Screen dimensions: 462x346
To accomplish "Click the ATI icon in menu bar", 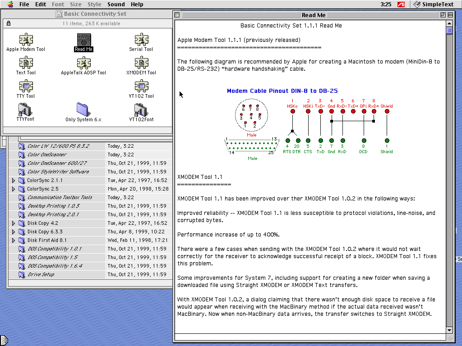I will 401,5.
